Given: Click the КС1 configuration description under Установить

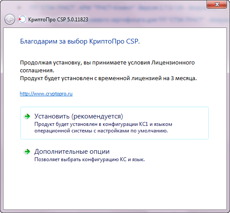Looking at the screenshot, I should [103, 128].
